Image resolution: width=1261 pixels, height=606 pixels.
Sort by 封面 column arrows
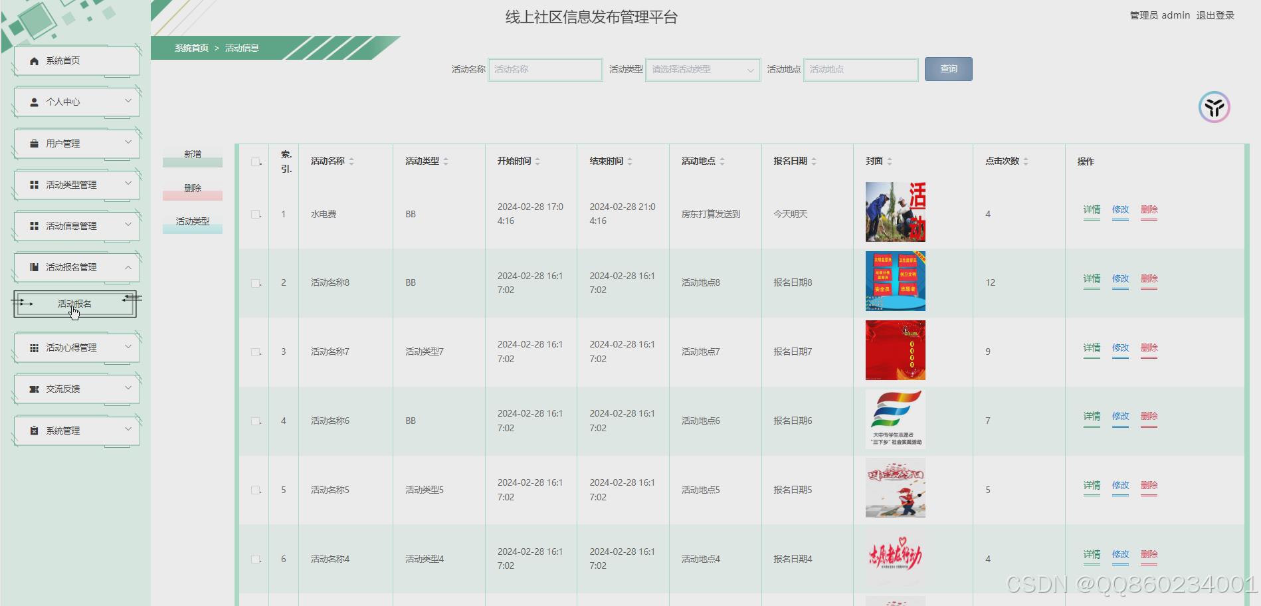(x=890, y=161)
